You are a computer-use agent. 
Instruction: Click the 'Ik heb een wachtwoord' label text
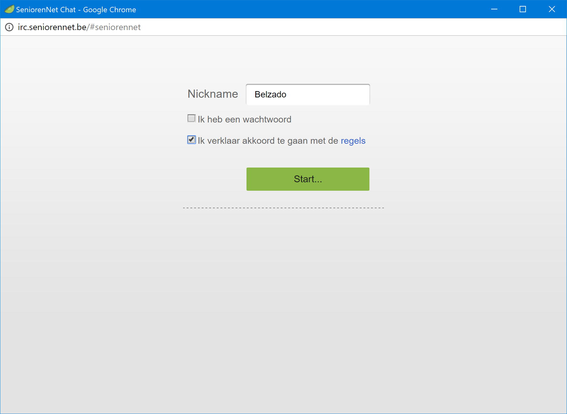[x=244, y=119]
